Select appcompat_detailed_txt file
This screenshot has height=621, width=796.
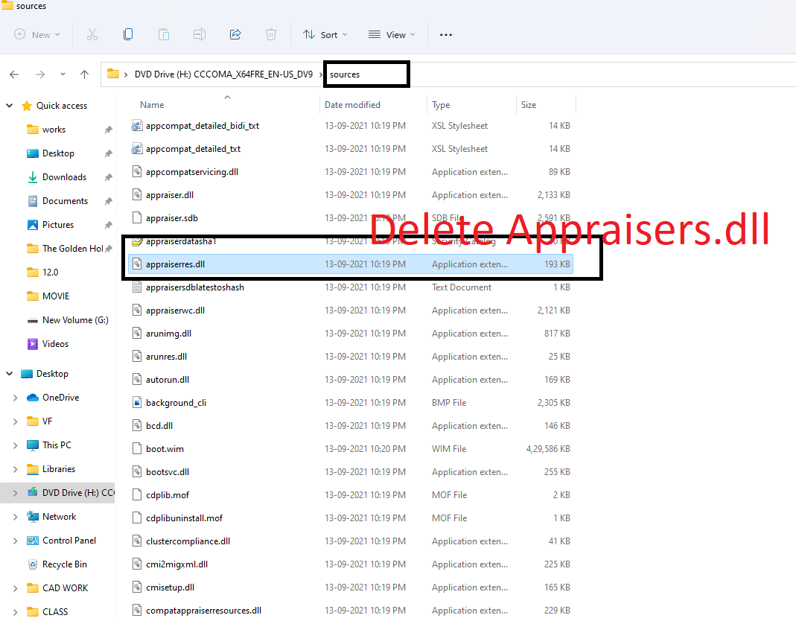193,149
